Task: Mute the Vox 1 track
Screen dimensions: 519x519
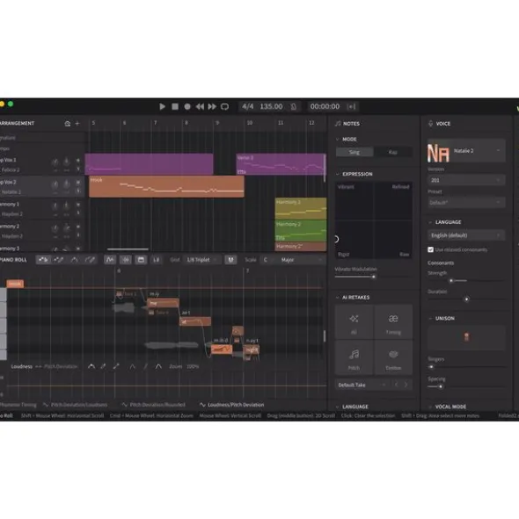Action: tap(78, 161)
